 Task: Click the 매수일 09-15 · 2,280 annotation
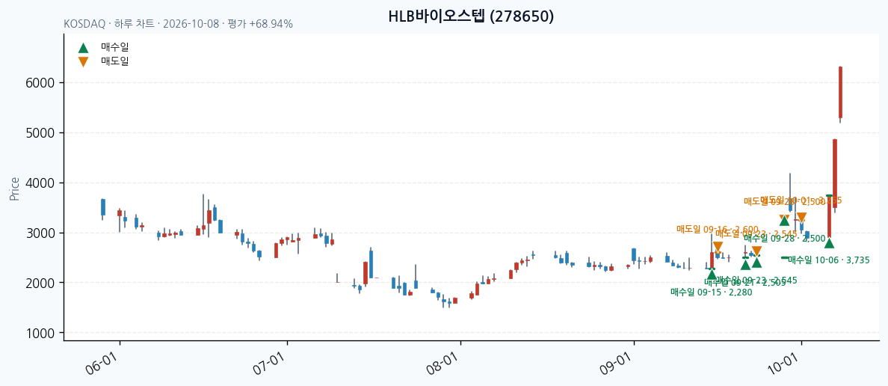click(x=712, y=292)
